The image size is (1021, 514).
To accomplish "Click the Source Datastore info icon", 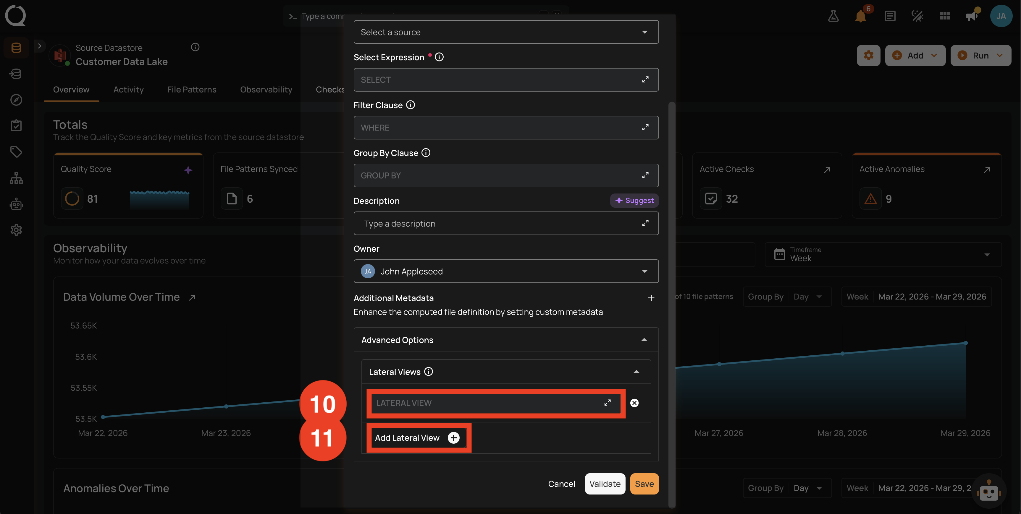I will point(195,47).
